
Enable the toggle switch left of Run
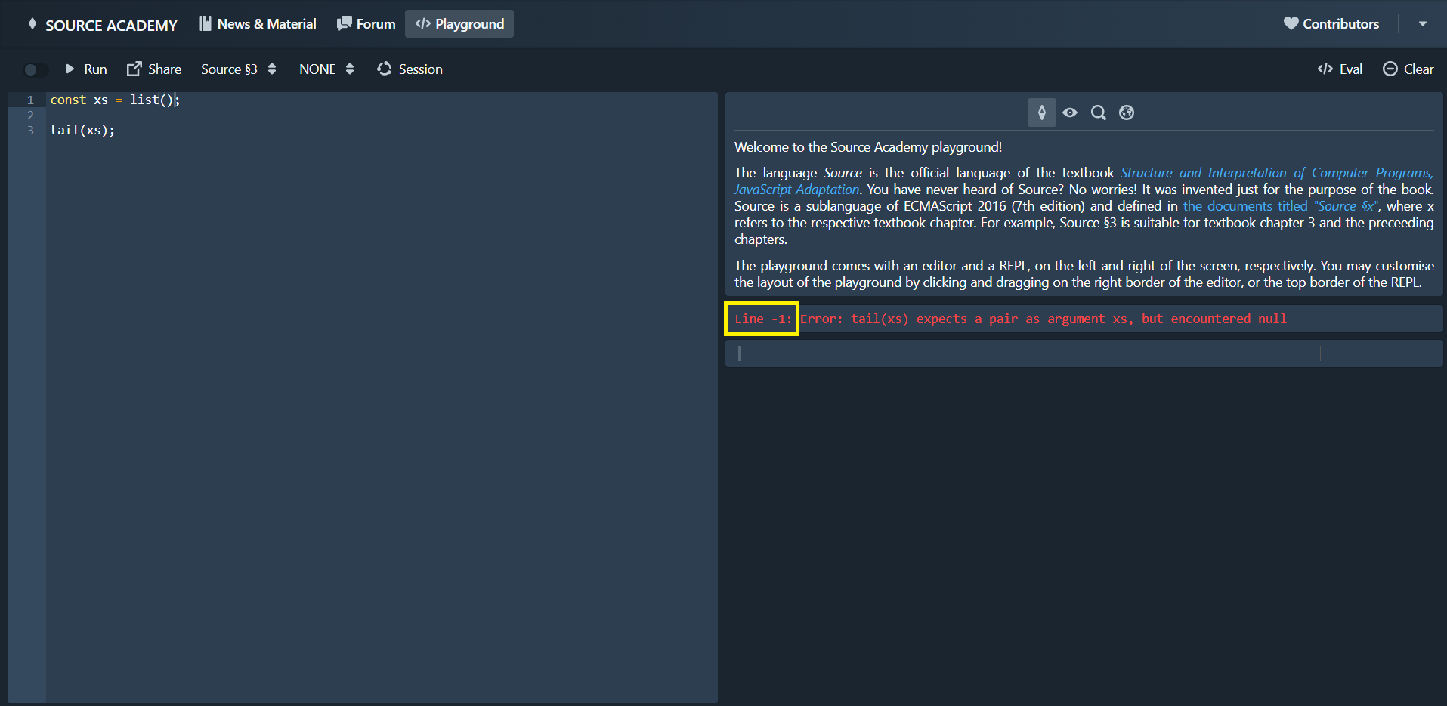tap(34, 69)
